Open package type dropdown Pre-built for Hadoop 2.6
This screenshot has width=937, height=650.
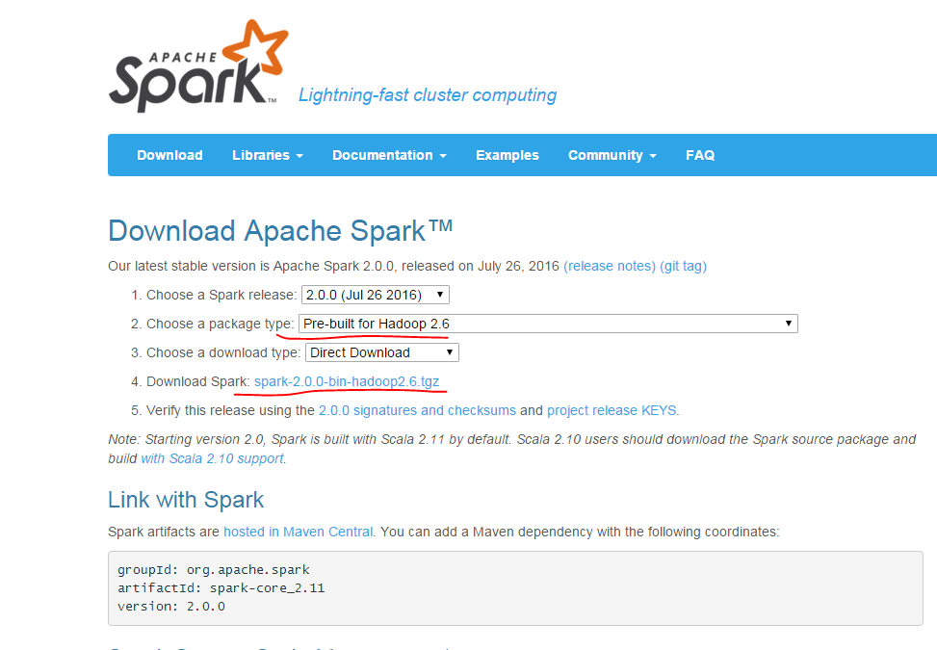(x=548, y=324)
